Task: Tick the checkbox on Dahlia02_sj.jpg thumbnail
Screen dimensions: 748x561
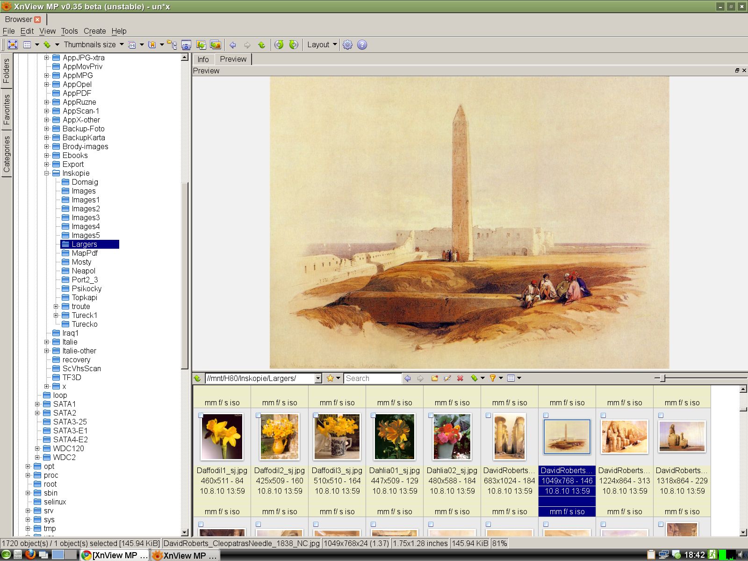Action: pyautogui.click(x=431, y=415)
